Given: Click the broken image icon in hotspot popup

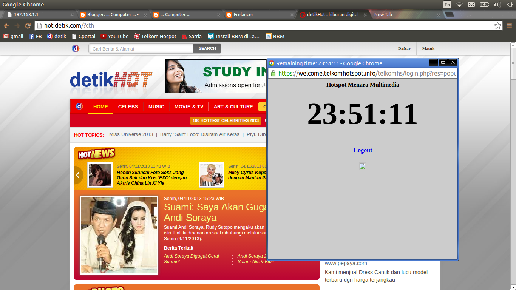Looking at the screenshot, I should 363,166.
